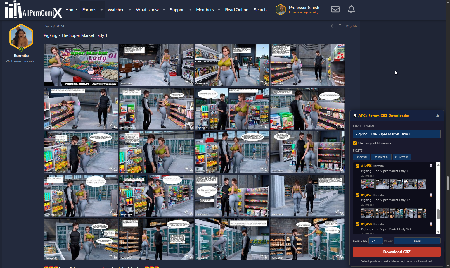Click the post heading "Pigking - The Super Market Lady 1"
450x268 pixels.
click(75, 35)
